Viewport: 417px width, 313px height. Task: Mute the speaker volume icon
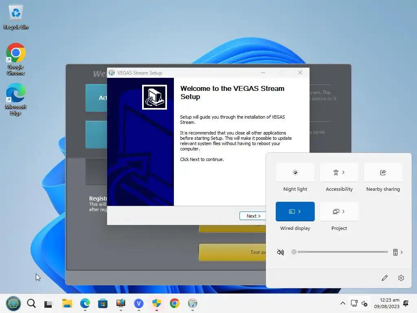tap(280, 252)
